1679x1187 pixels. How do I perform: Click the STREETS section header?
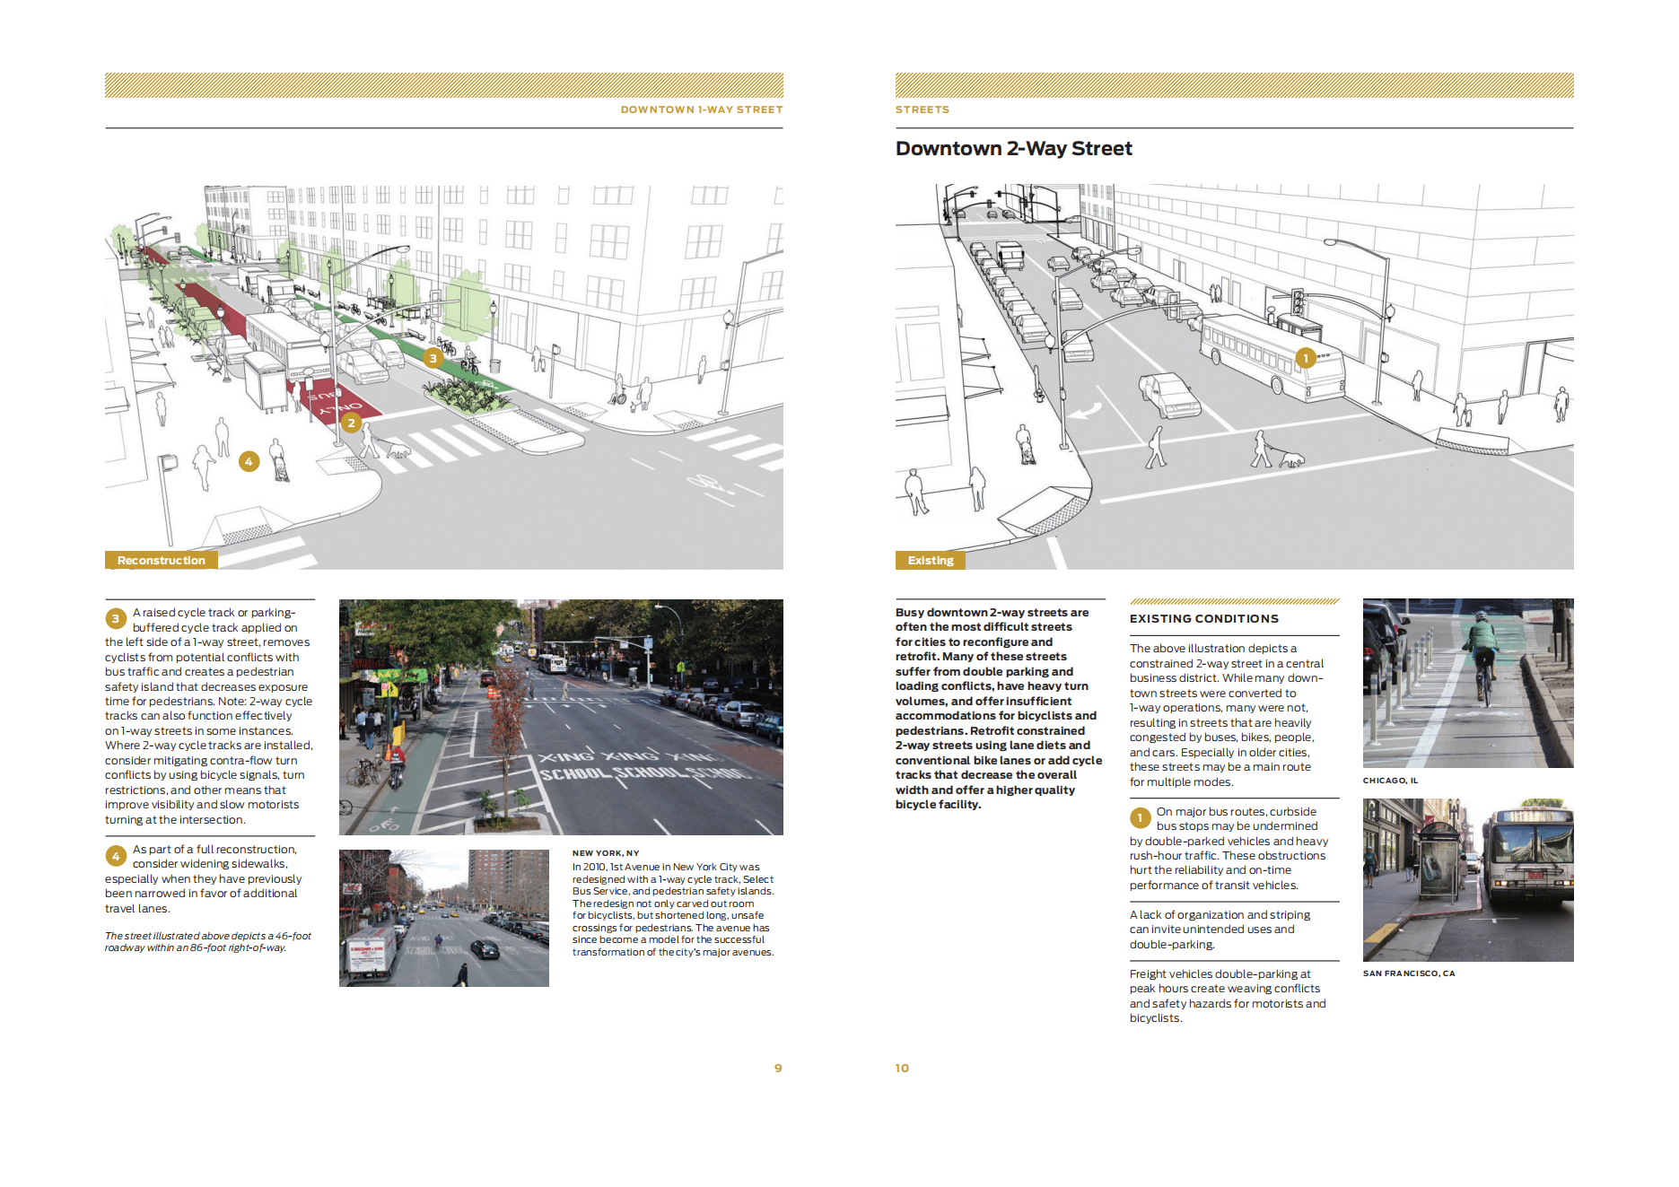pos(922,109)
